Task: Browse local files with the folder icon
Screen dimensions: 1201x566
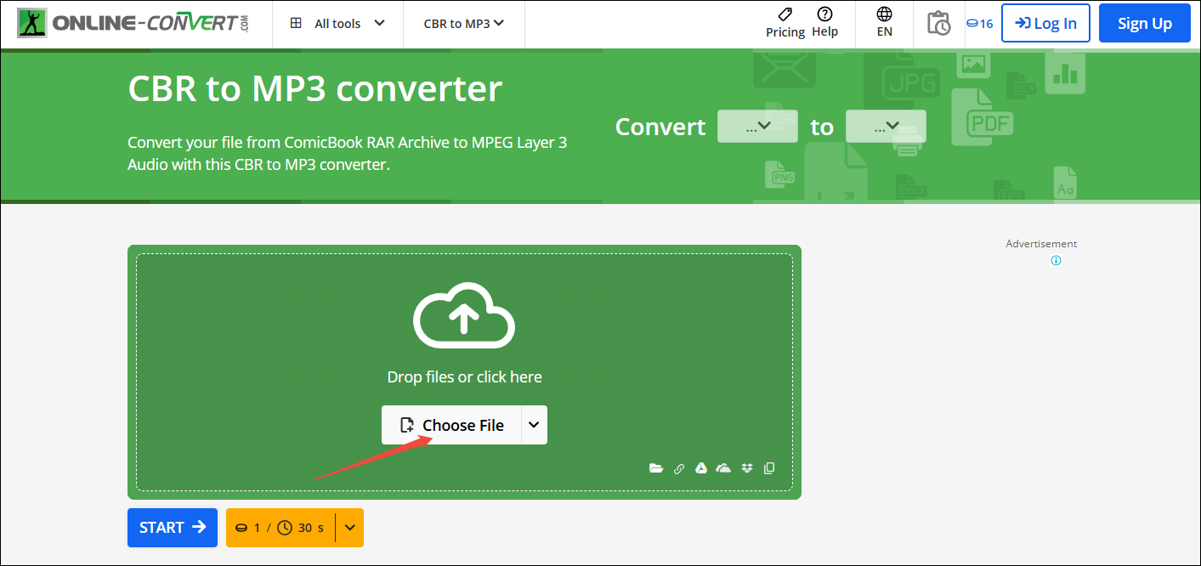Action: tap(656, 468)
